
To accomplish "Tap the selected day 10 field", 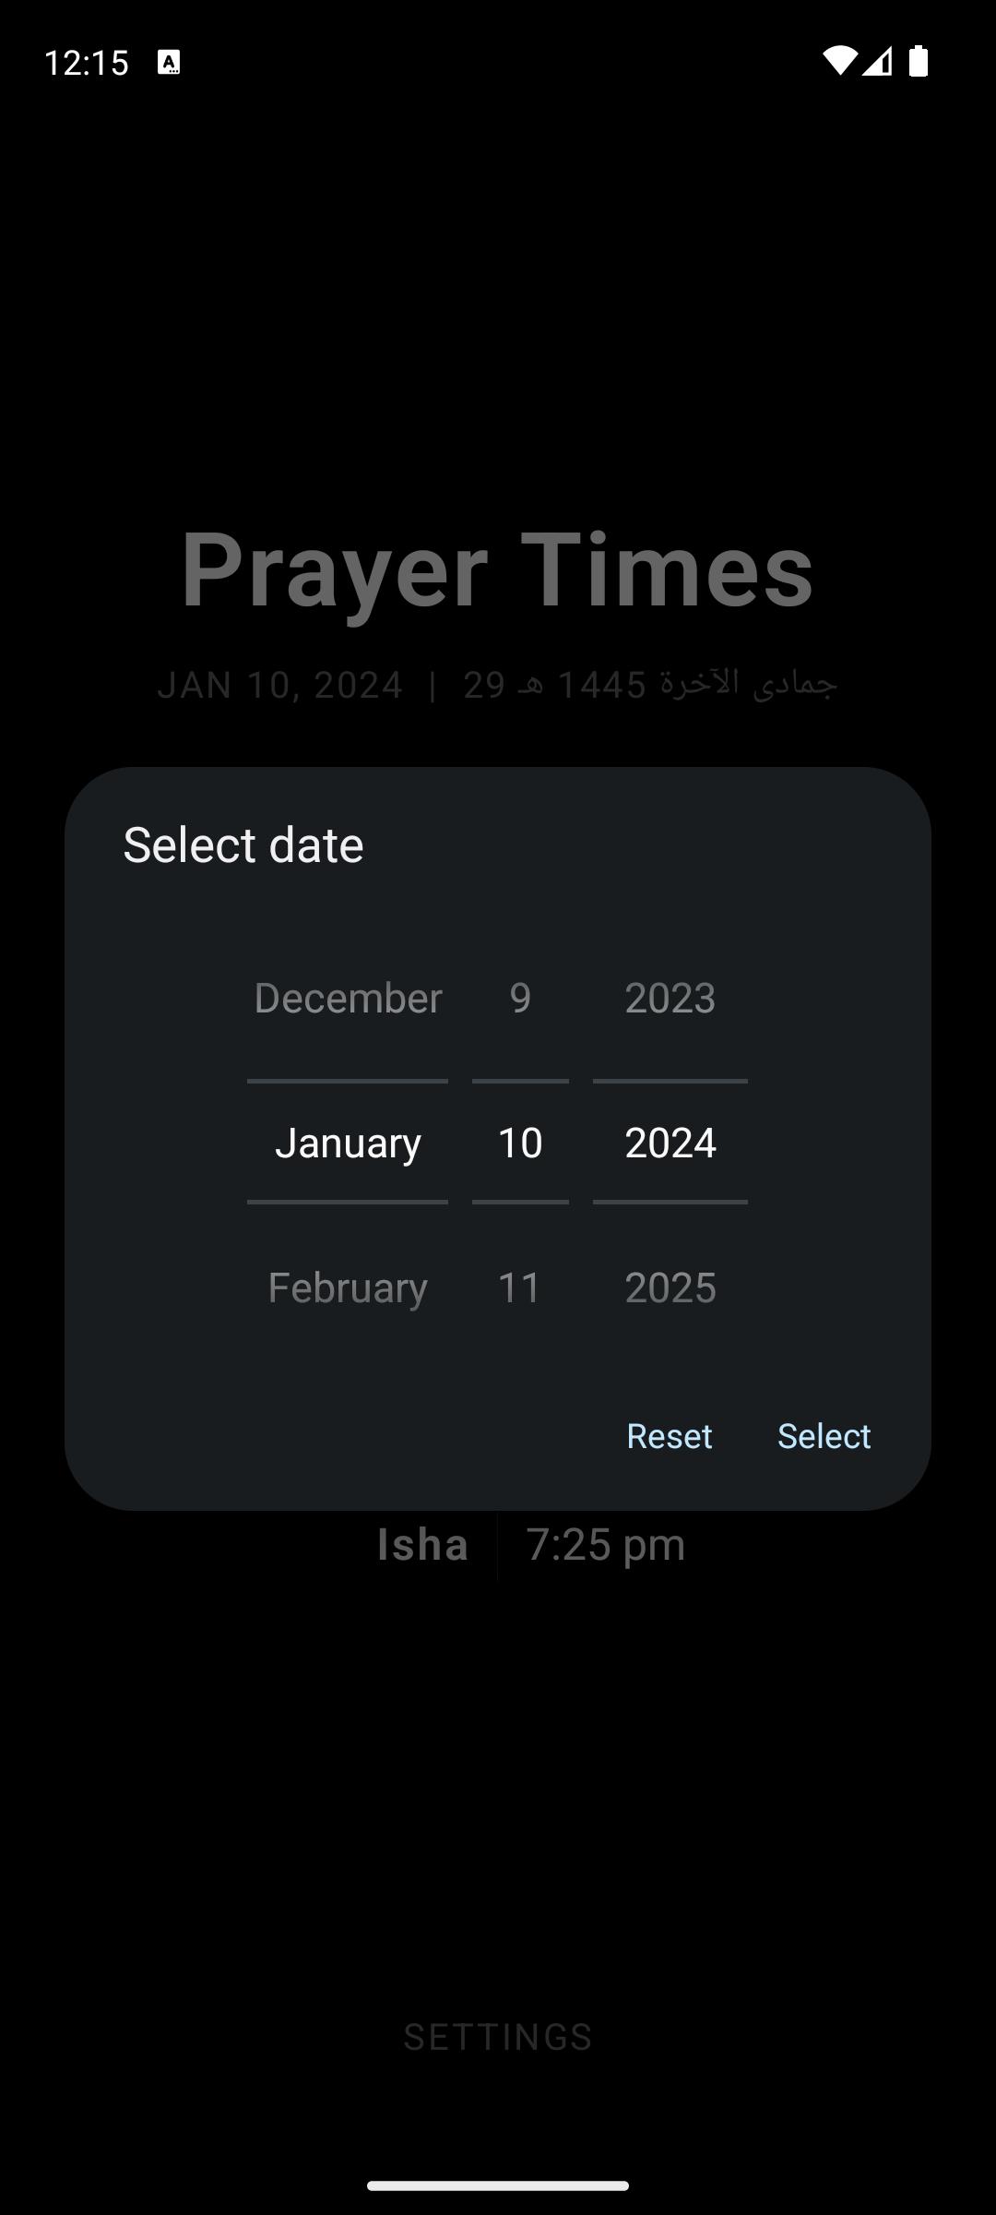I will click(520, 1143).
